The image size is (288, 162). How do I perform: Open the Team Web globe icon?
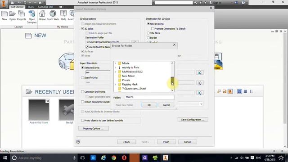tap(53, 13)
